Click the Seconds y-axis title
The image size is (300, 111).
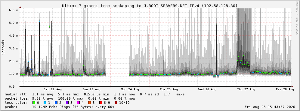pyautogui.click(x=3, y=47)
